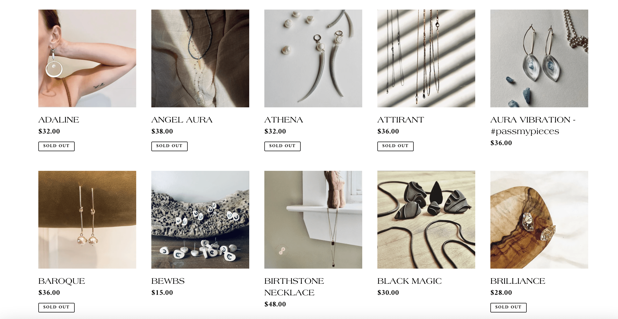Open the AURA VIBRATION - #passmypieces title
The width and height of the screenshot is (618, 319).
533,125
